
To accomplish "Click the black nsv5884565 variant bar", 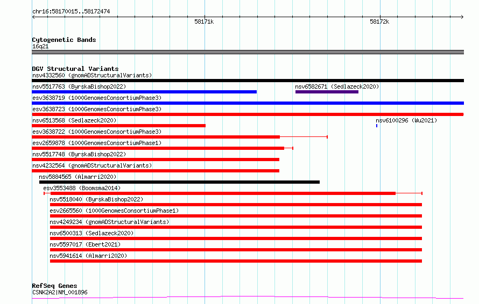I will click(x=180, y=182).
